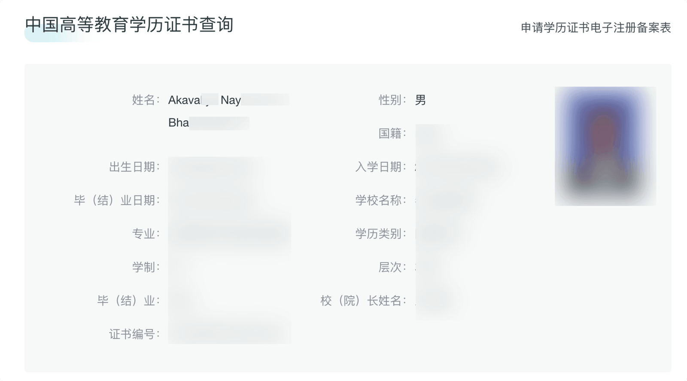687x381 pixels.
Task: Click the blurred student photo thumbnail
Action: click(x=605, y=146)
